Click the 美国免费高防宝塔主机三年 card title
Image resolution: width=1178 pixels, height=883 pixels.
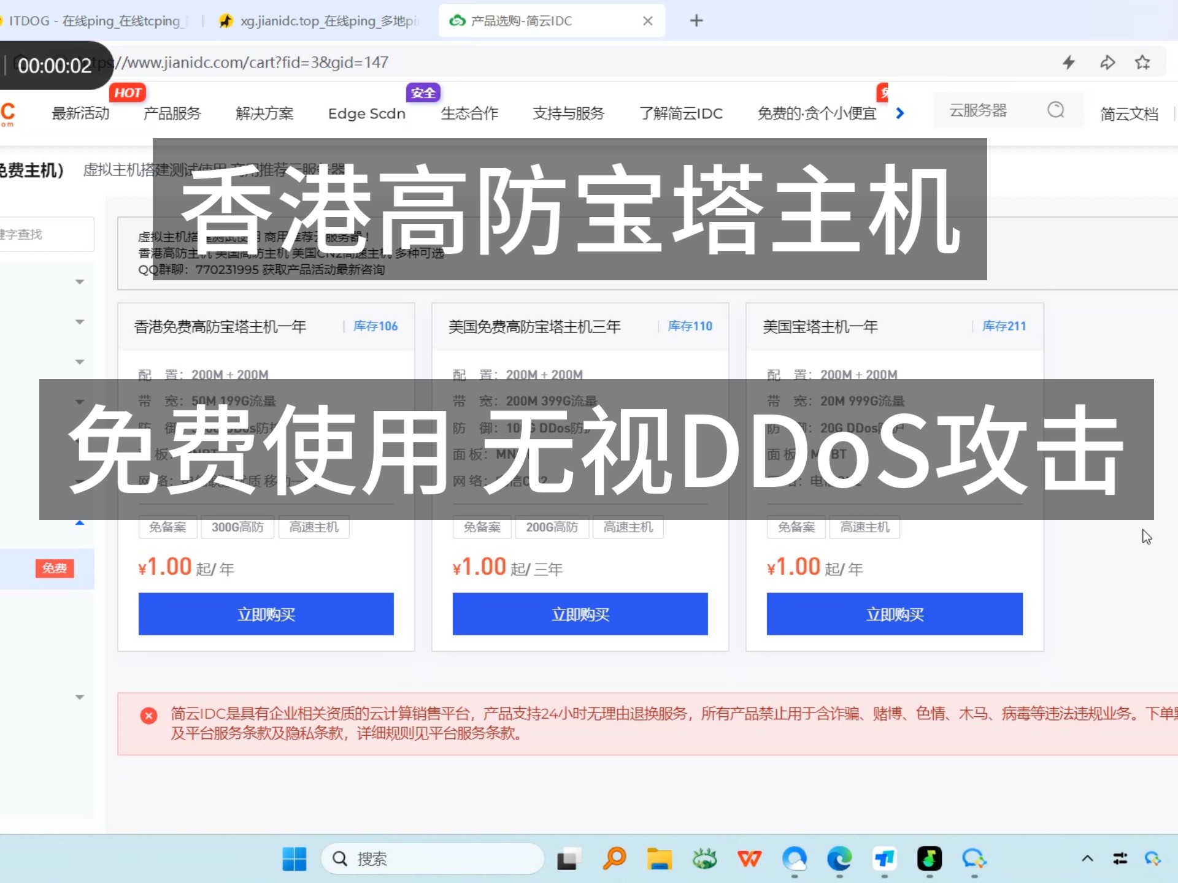coord(534,327)
